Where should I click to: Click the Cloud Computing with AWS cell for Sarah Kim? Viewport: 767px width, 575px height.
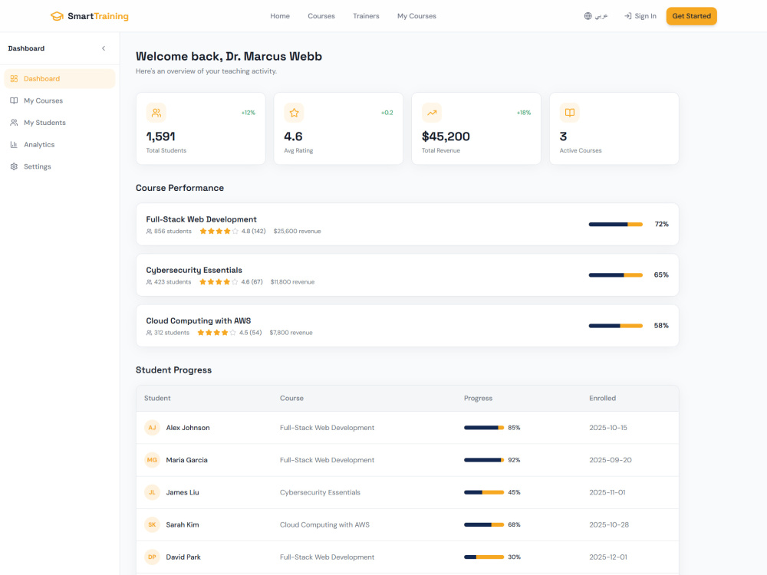click(x=324, y=524)
